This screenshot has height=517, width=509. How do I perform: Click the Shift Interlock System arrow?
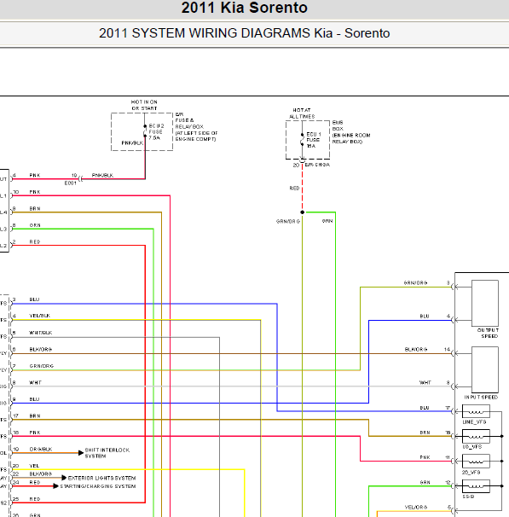(81, 453)
